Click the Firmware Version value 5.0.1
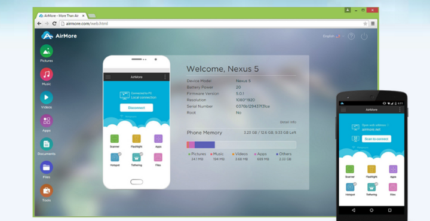Screen dimensions: 430x221 [240, 94]
